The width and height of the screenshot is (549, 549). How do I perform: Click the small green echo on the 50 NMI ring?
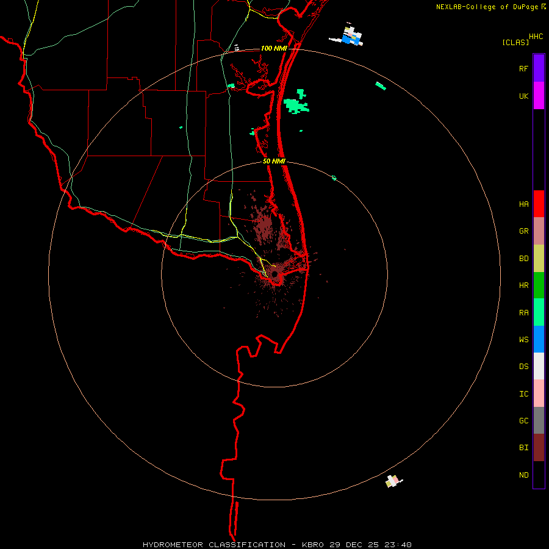pyautogui.click(x=334, y=178)
